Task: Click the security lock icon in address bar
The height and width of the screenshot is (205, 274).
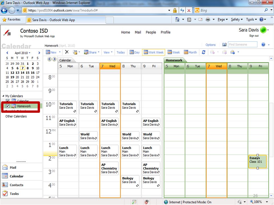Action: [175, 11]
